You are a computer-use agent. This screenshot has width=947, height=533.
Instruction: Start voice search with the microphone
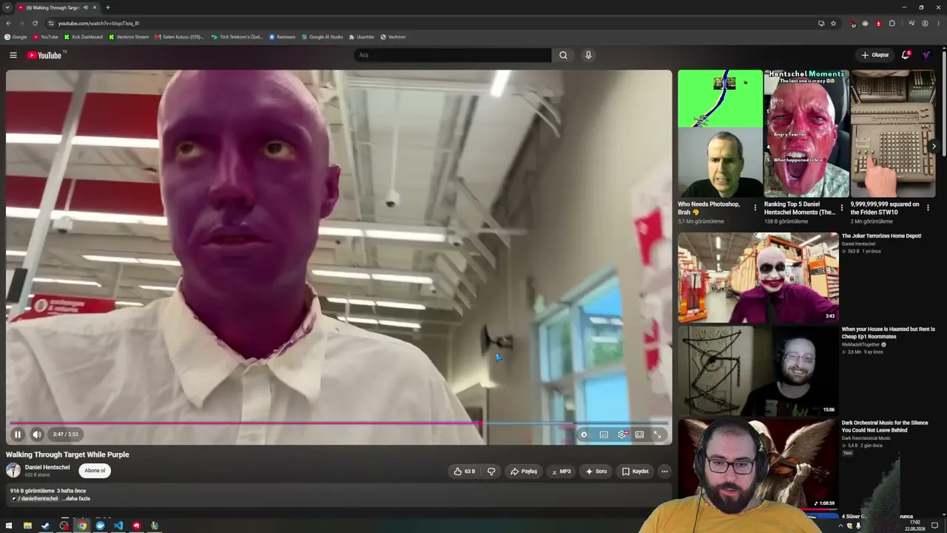click(x=588, y=55)
